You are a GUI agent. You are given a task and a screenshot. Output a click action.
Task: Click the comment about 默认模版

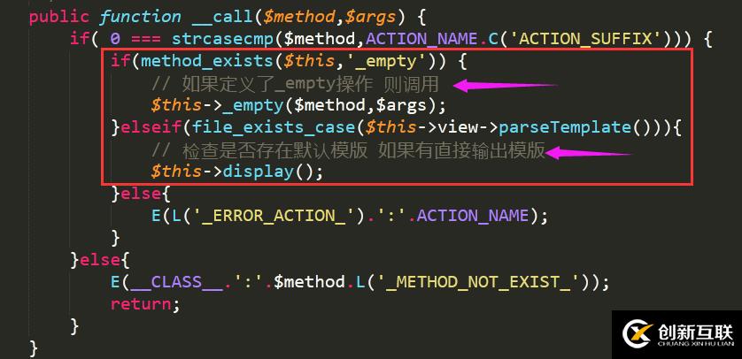click(x=348, y=151)
